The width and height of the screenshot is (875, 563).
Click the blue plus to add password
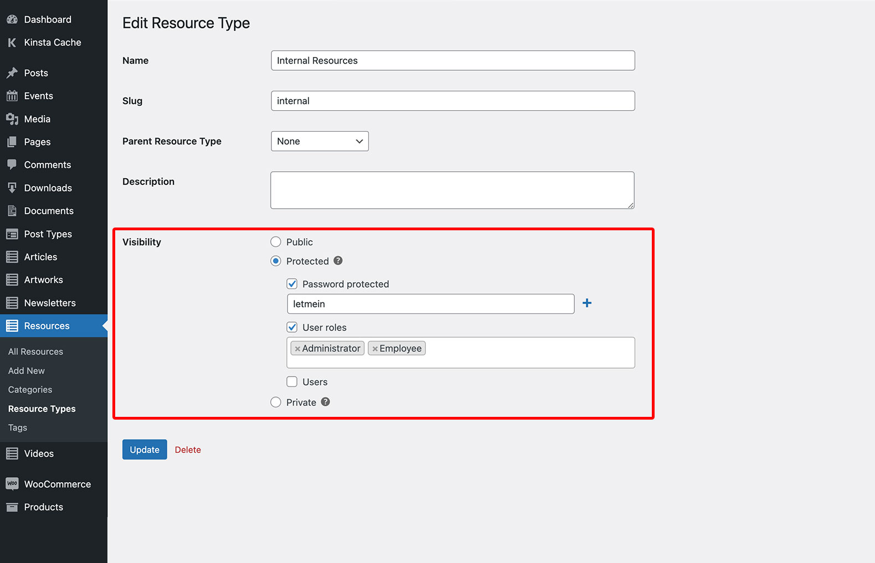tap(587, 303)
